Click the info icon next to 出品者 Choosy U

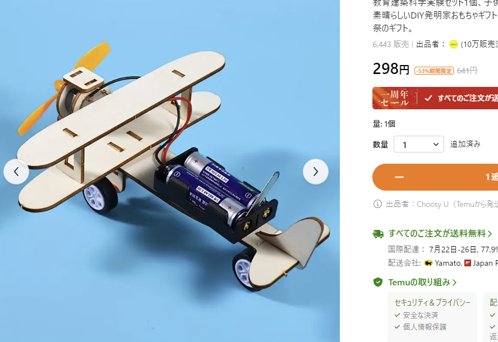coord(377,204)
